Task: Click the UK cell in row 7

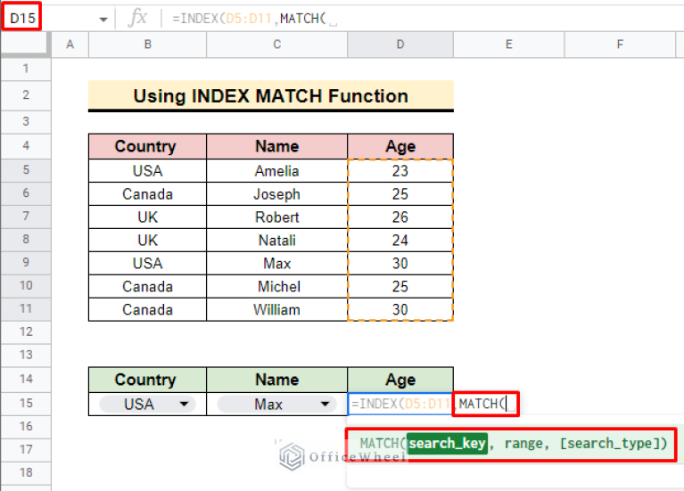Action: (x=147, y=217)
